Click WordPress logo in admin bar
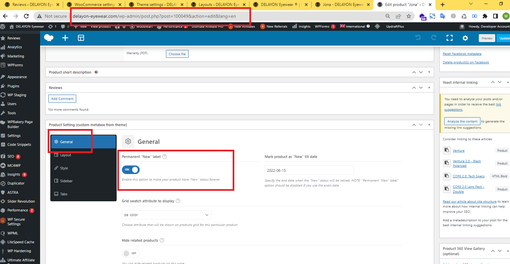The image size is (510, 264). click(x=3, y=26)
